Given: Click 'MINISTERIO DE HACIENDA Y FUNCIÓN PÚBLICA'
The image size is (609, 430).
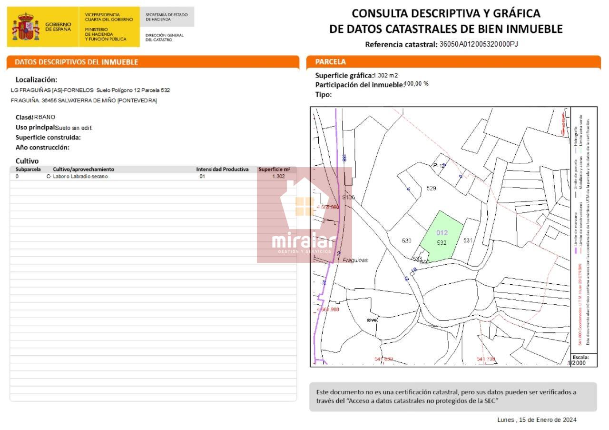Looking at the screenshot, I should point(106,34).
